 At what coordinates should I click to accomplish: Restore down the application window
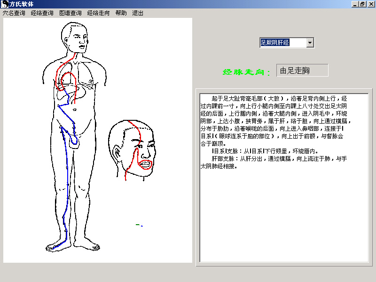pyautogui.click(x=362, y=4)
